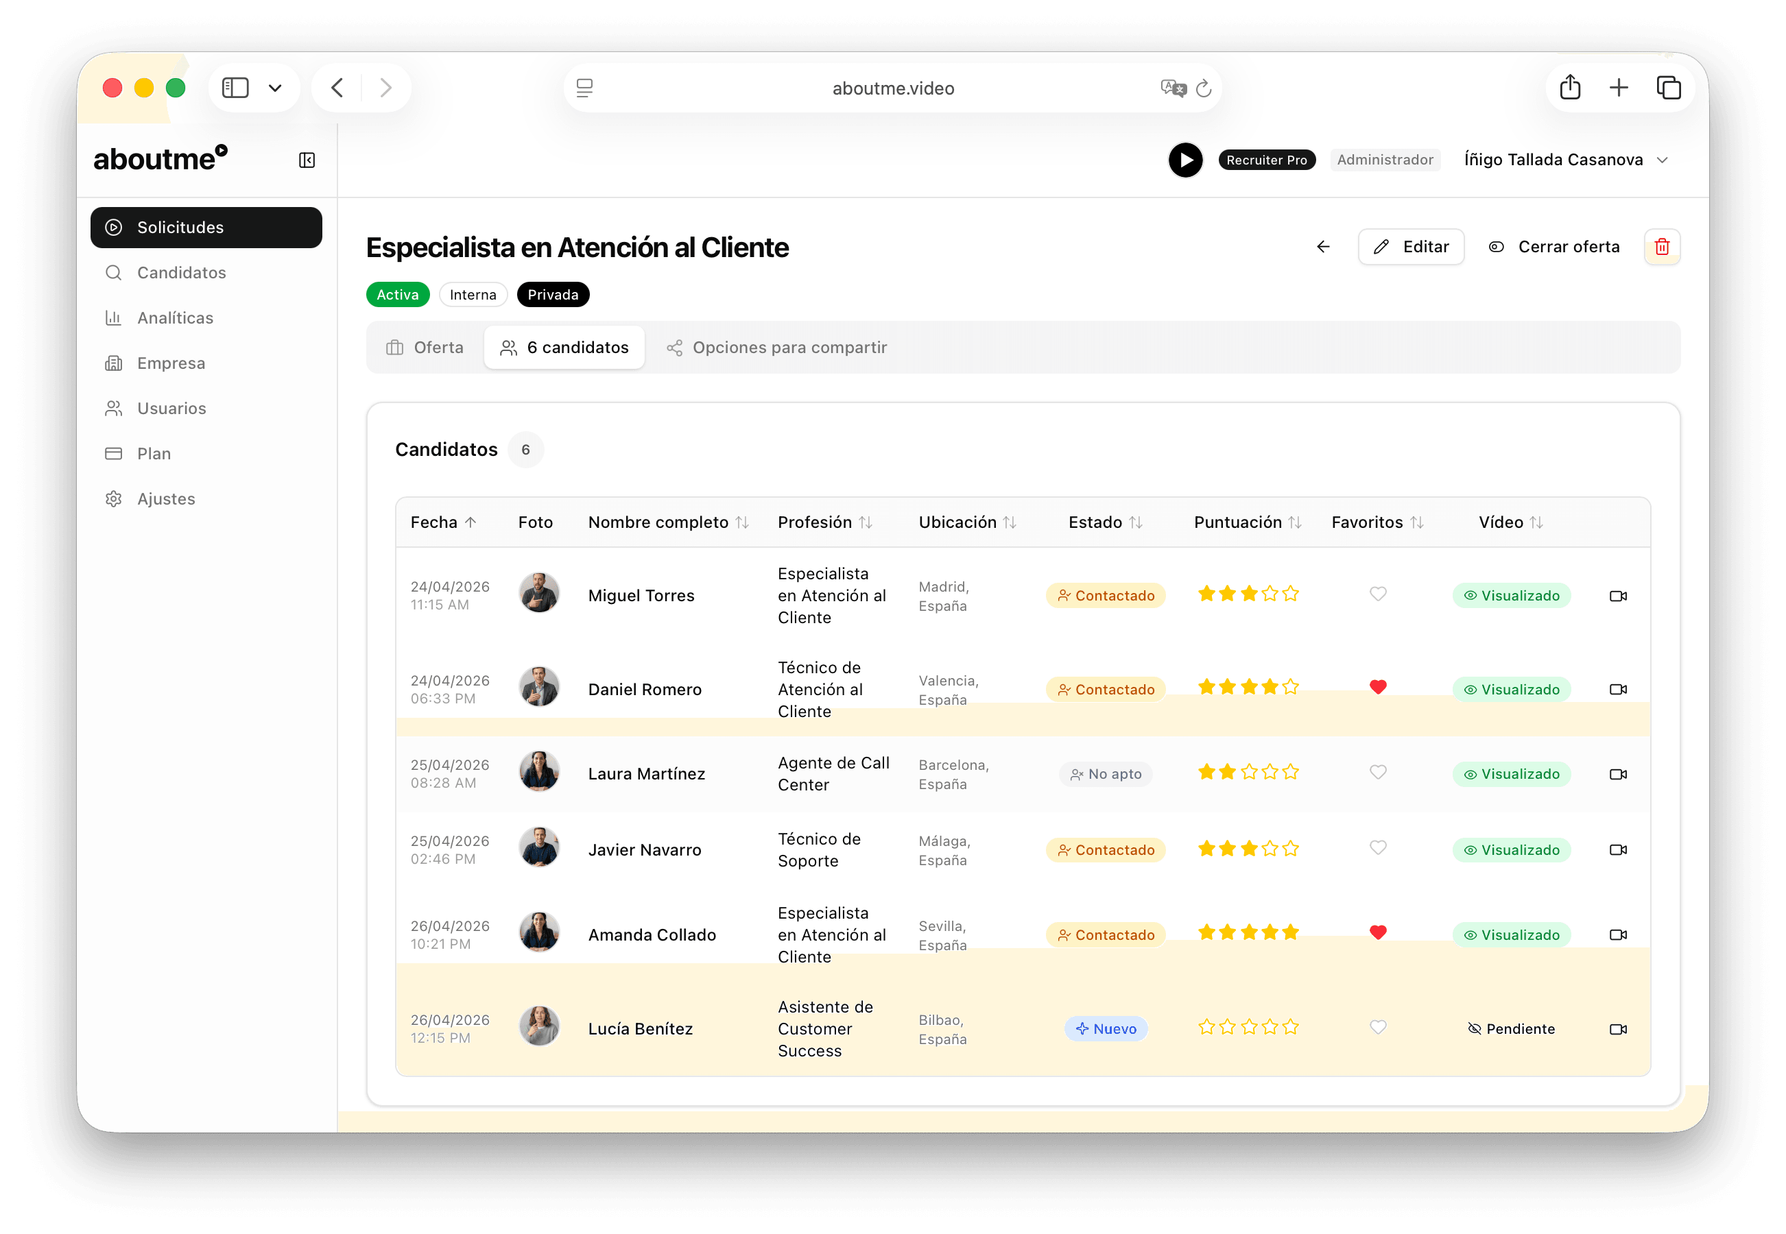Open Ajustes in the sidebar
Screen dimensions: 1786x1234
pyautogui.click(x=206, y=498)
